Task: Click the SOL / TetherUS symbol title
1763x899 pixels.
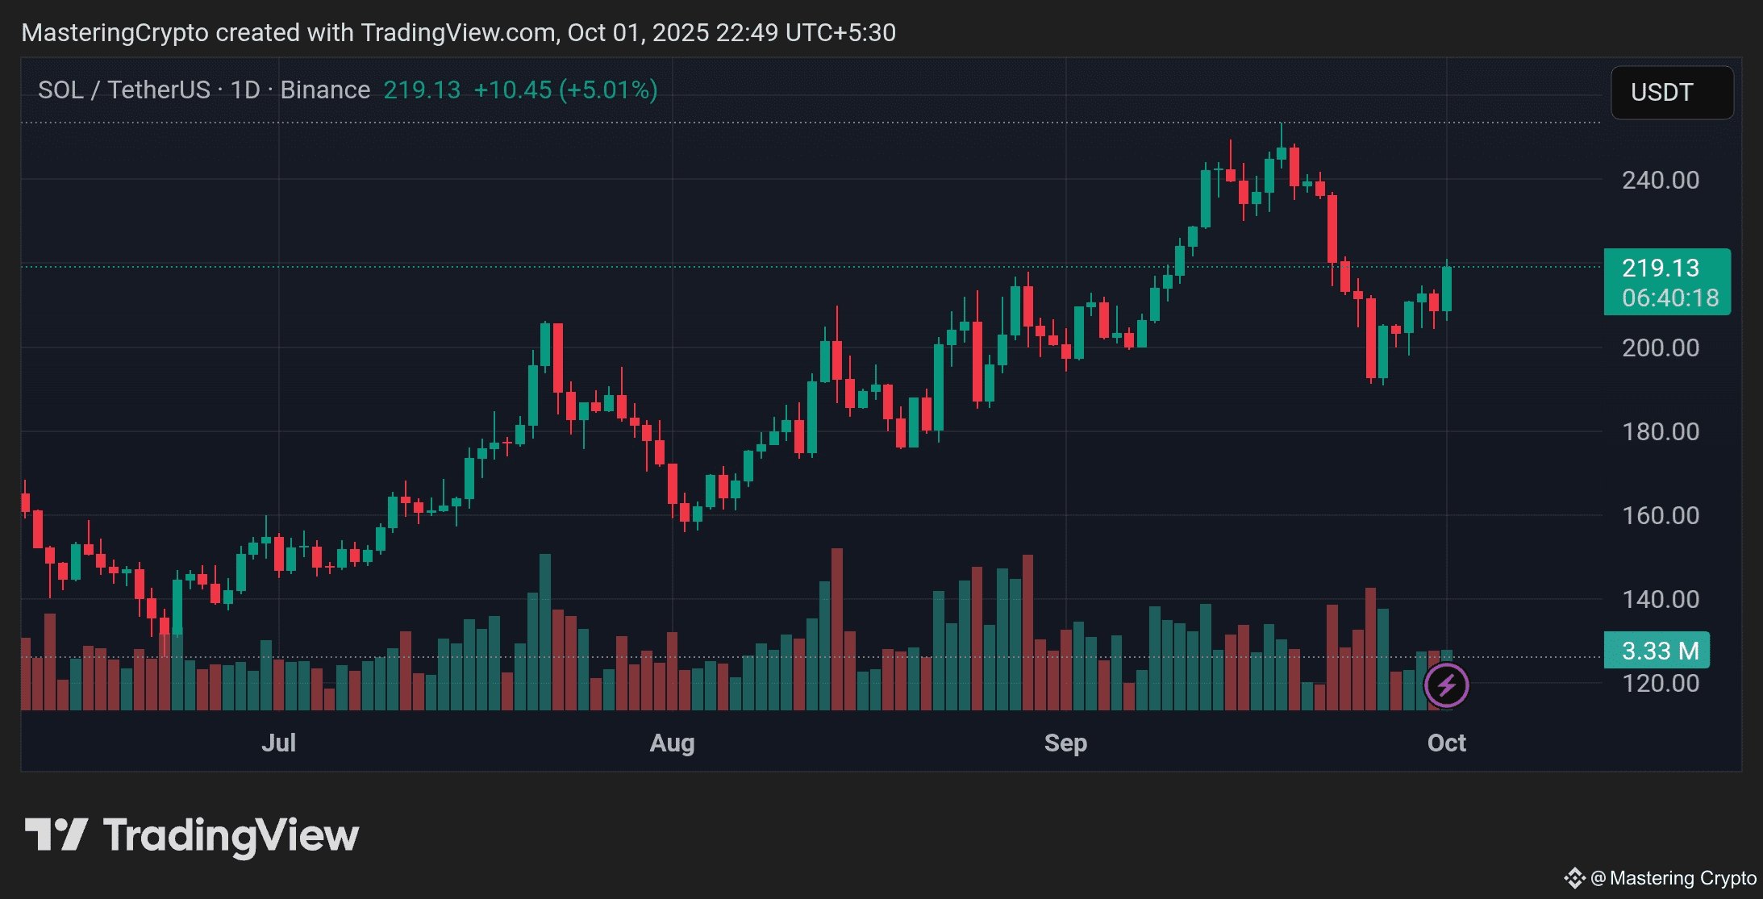Action: point(123,89)
